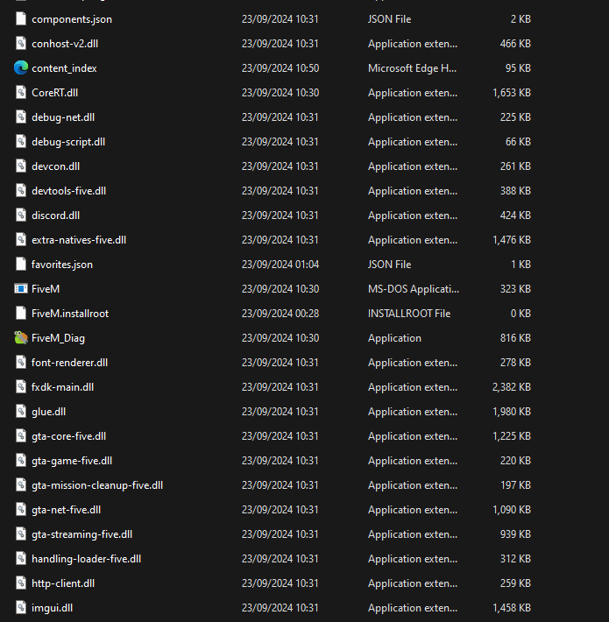Select the content_index file name
This screenshot has width=609, height=622.
pyautogui.click(x=64, y=68)
